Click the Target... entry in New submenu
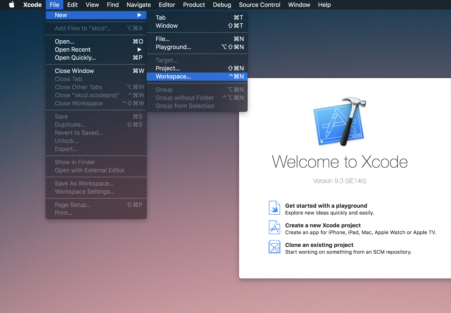451x313 pixels. (197, 60)
